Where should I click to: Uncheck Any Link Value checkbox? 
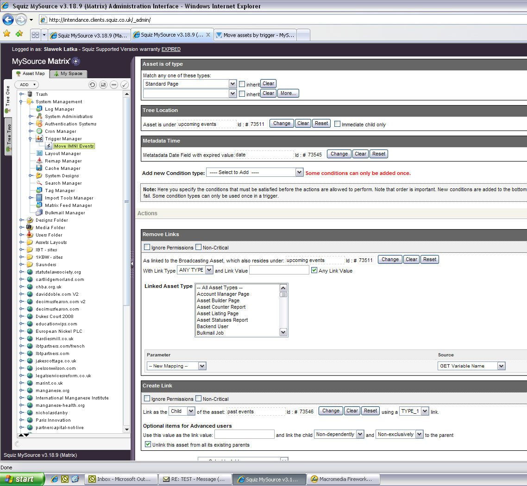click(x=314, y=270)
